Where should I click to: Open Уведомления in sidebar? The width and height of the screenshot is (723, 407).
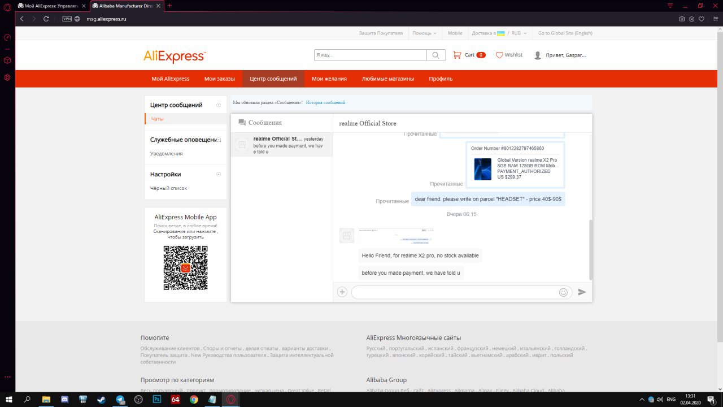tap(166, 154)
